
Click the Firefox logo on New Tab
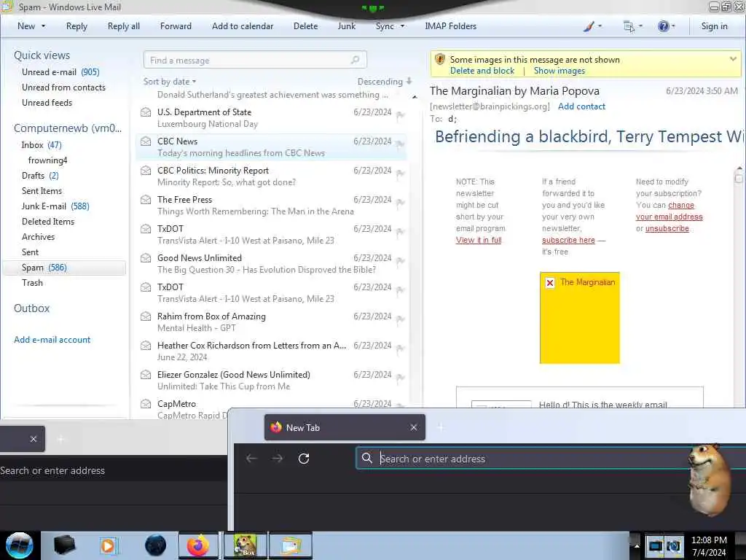coord(276,427)
